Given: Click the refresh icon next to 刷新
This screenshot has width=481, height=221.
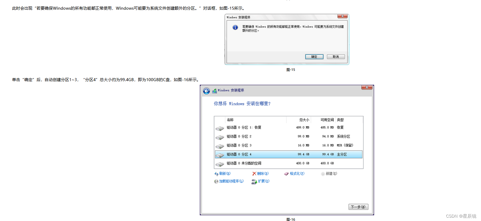Looking at the screenshot, I should coord(216,174).
